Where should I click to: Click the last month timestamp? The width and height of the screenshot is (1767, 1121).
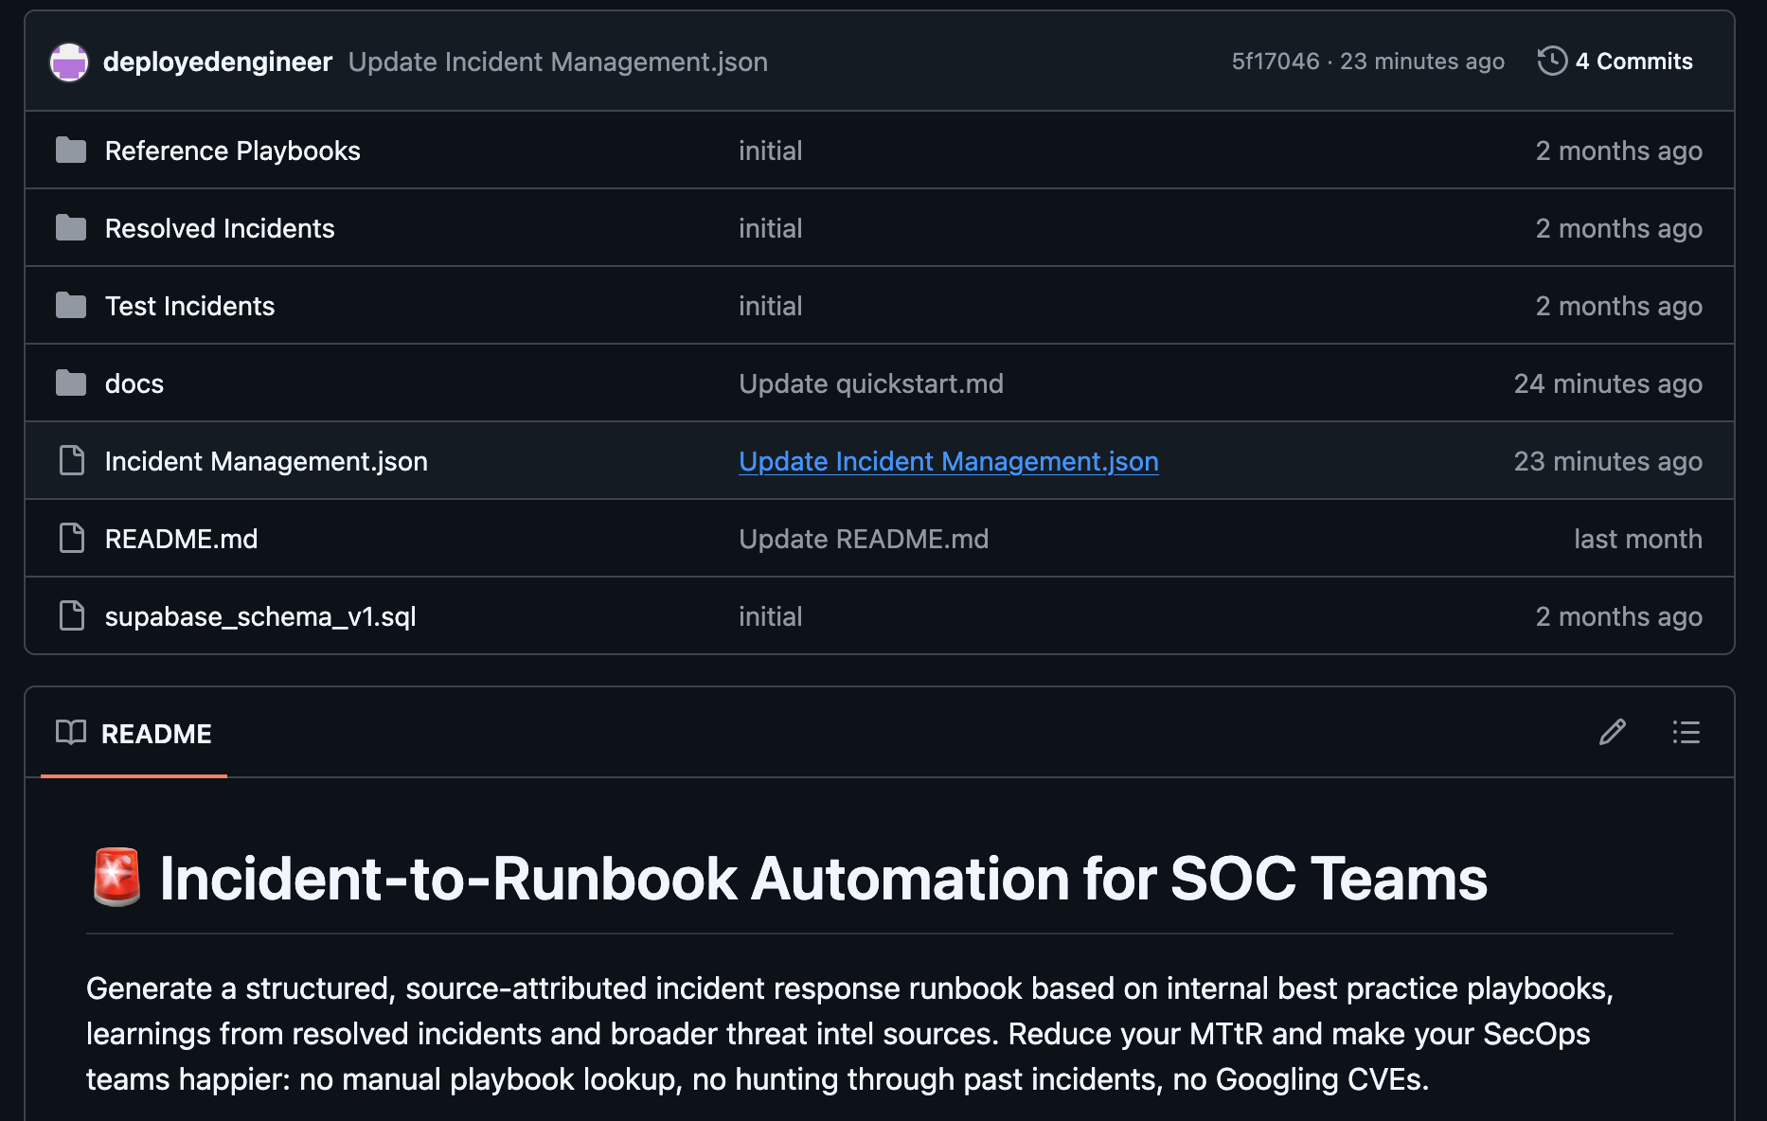(1638, 539)
